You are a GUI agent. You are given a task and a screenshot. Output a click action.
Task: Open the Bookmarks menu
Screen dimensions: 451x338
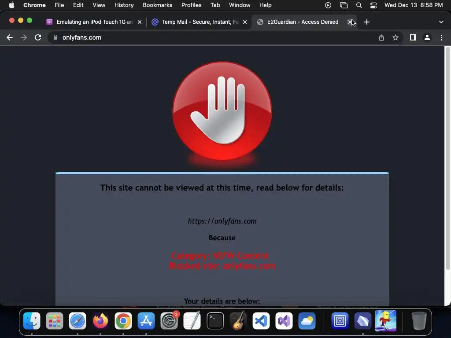click(x=157, y=5)
